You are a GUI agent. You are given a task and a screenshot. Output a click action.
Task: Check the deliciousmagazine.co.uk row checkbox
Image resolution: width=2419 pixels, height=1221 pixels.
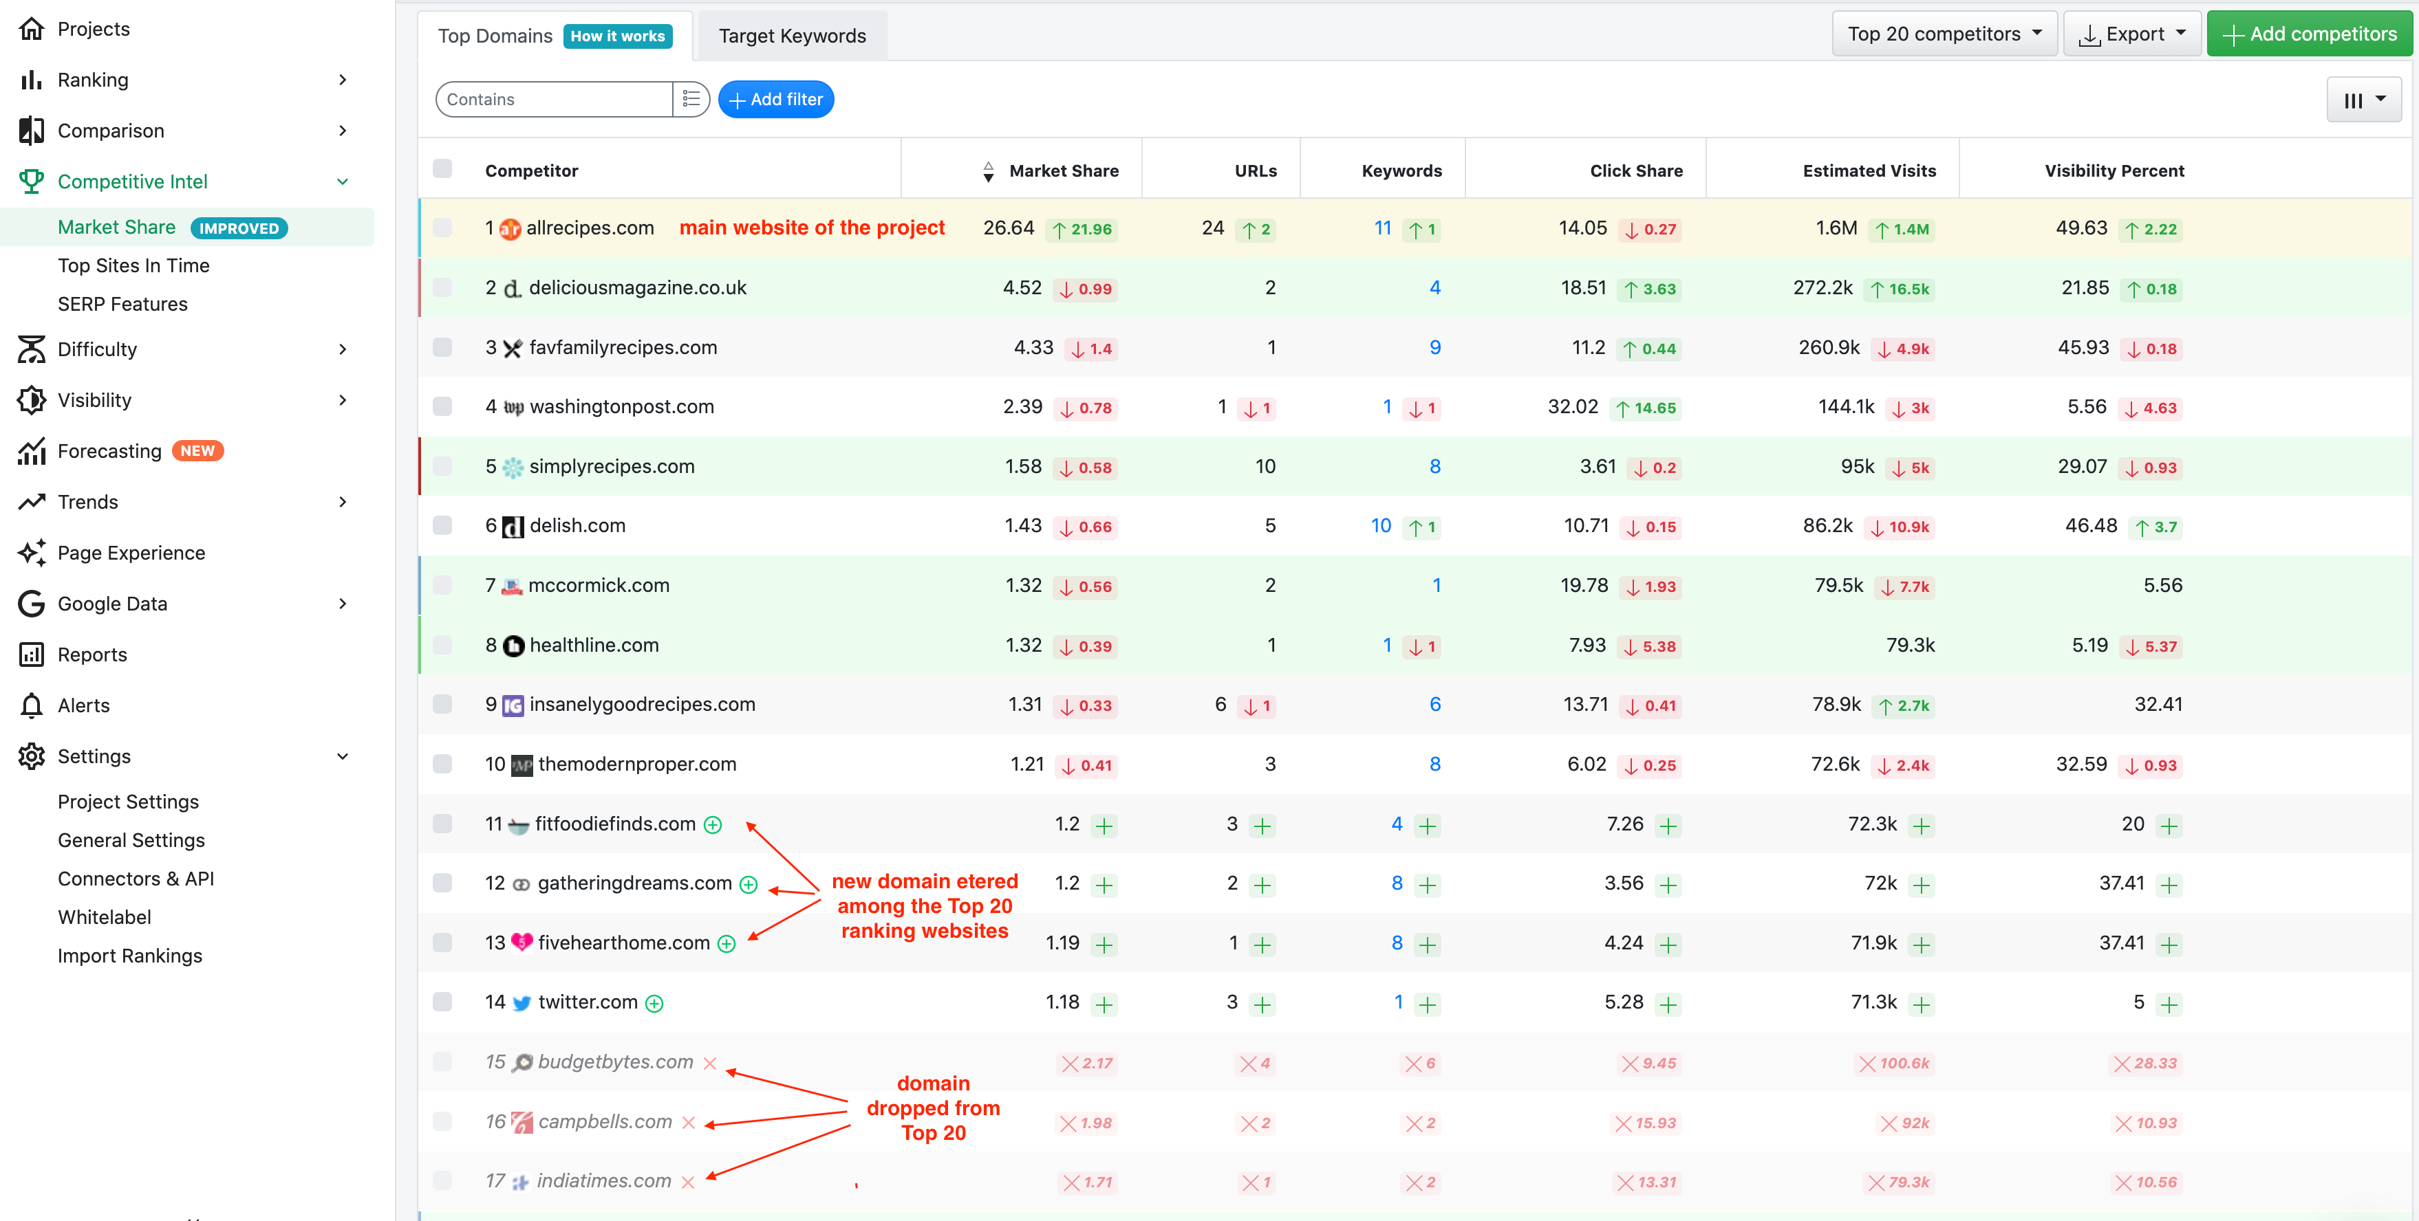click(x=442, y=287)
